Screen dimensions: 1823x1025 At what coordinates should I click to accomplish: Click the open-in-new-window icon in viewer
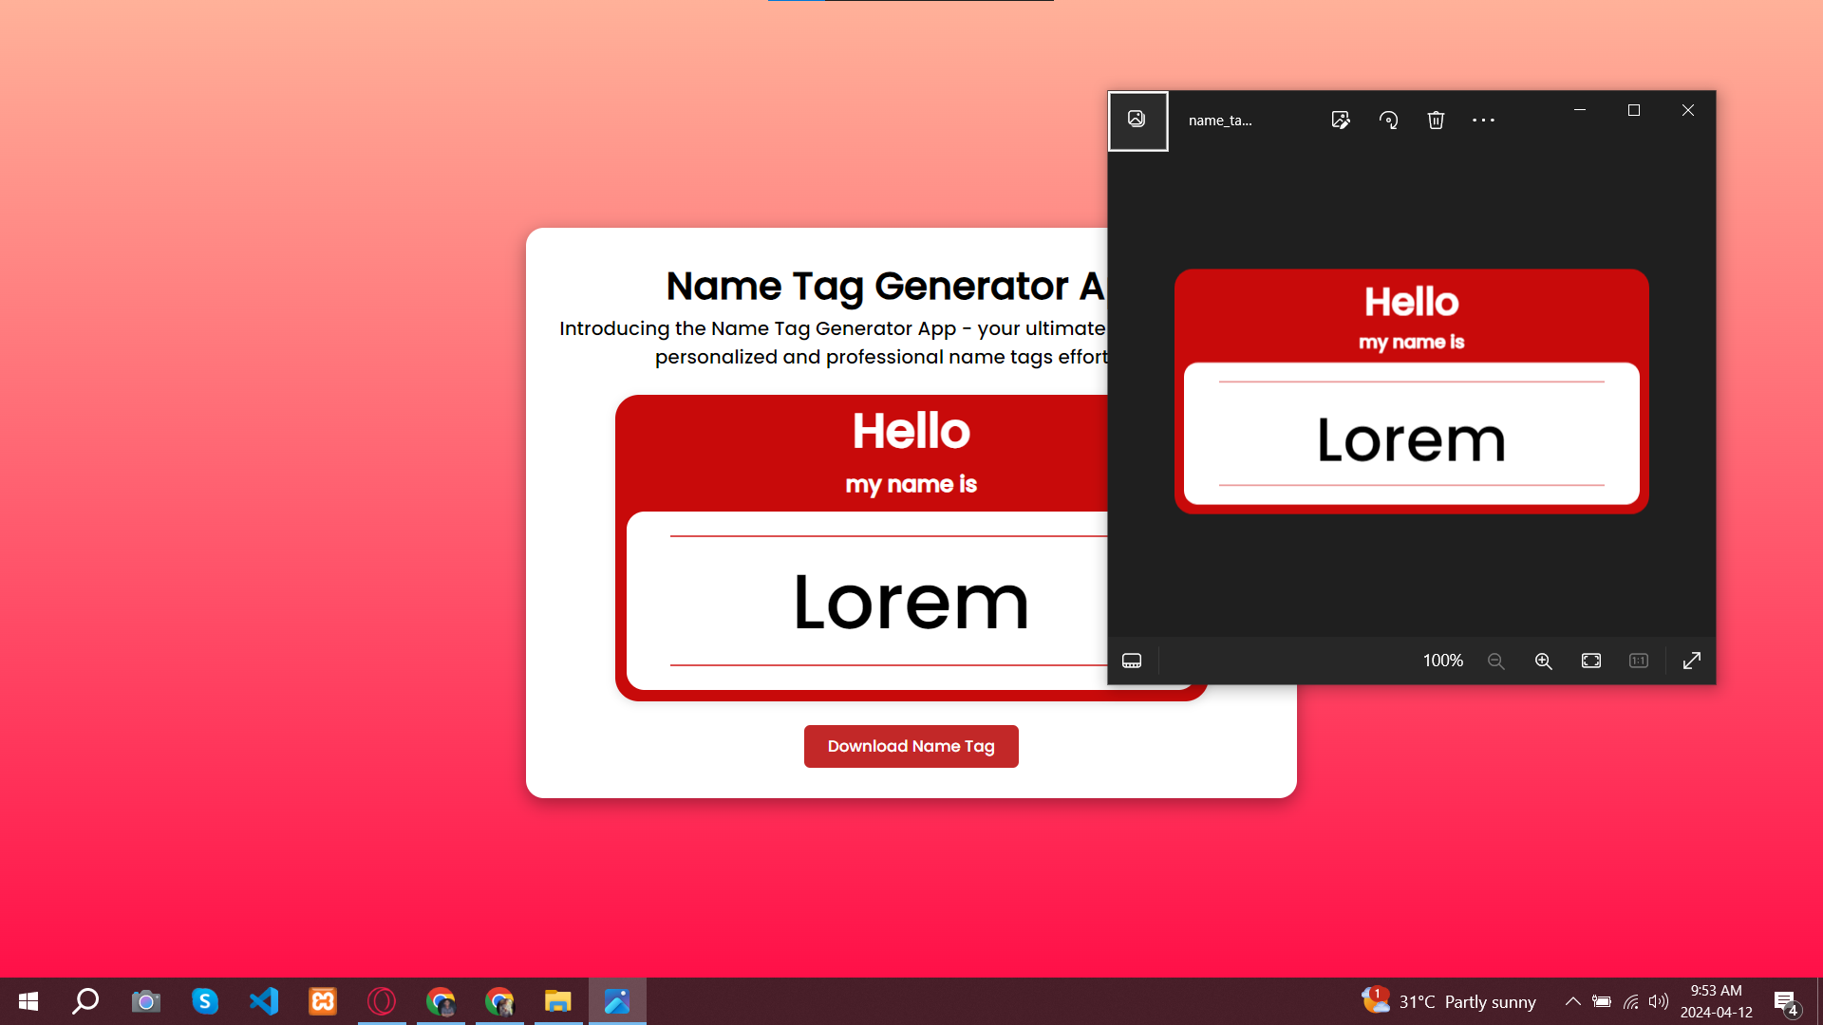click(x=1692, y=660)
